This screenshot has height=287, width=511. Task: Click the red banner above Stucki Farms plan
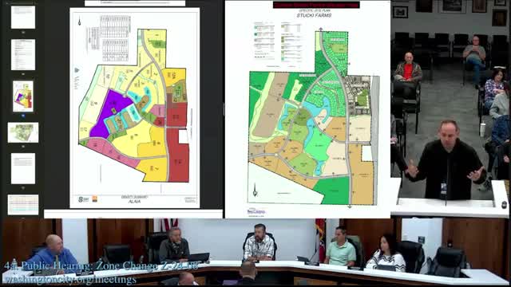pyautogui.click(x=316, y=5)
